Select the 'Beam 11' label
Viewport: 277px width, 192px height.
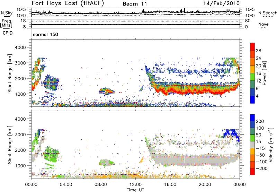(135, 4)
